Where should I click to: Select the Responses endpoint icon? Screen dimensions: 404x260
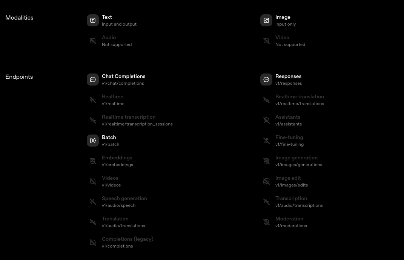[266, 80]
